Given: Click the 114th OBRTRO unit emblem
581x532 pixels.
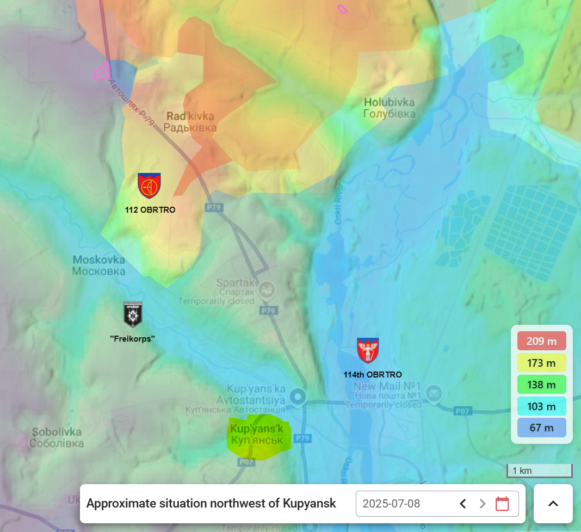Looking at the screenshot, I should click(x=368, y=350).
